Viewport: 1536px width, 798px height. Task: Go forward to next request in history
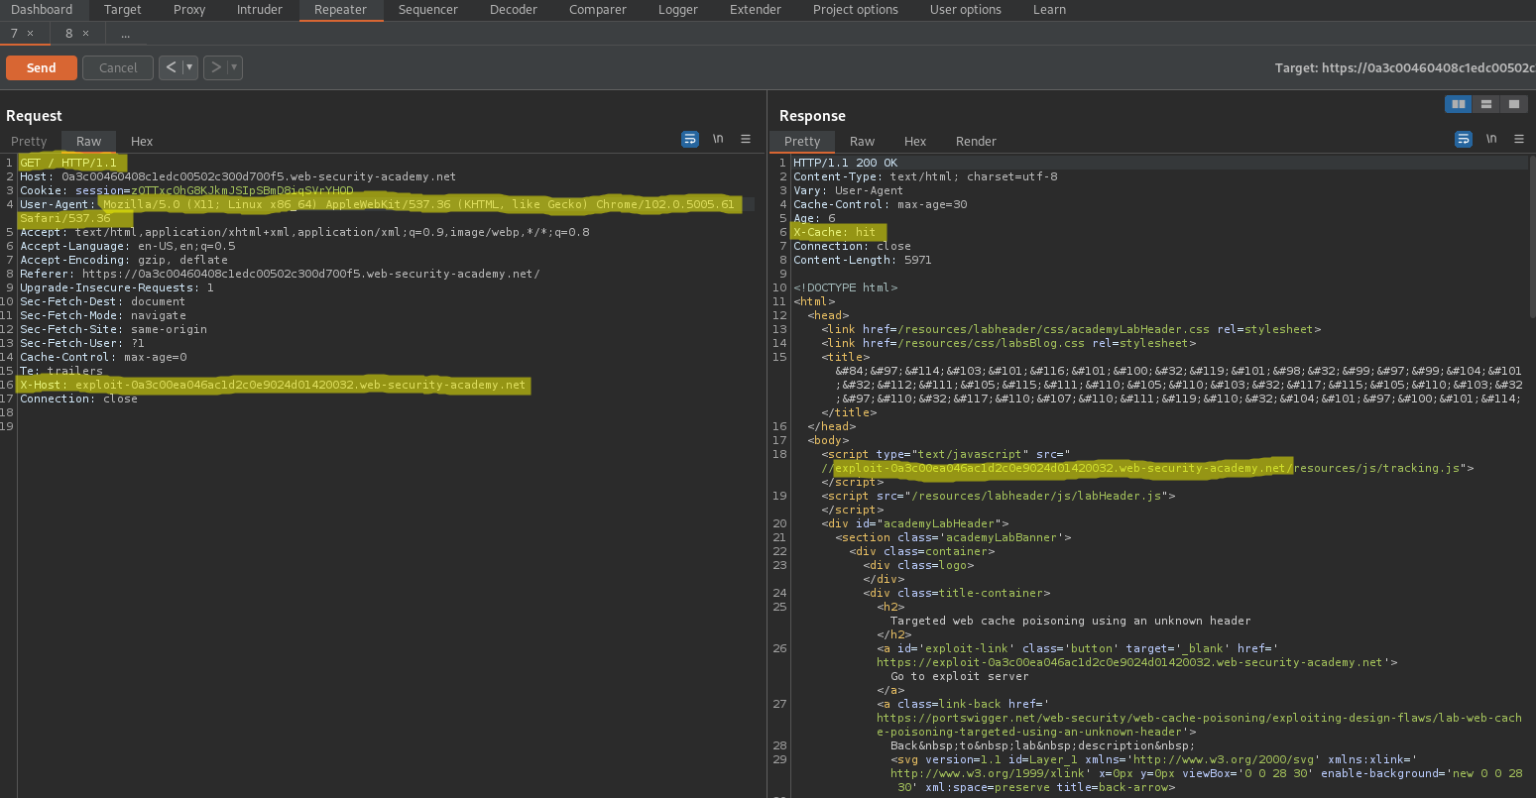point(216,67)
